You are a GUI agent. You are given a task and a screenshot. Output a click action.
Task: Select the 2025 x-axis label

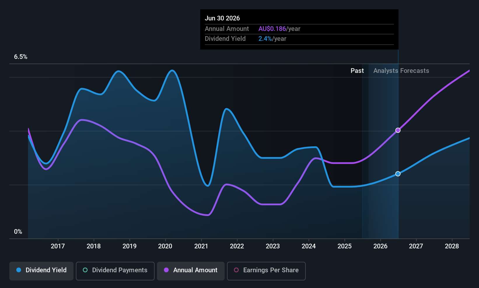coord(345,246)
